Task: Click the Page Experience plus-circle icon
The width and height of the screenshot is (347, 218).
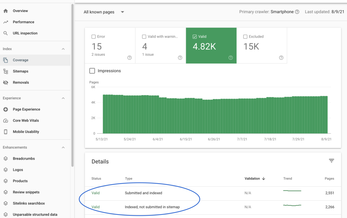Action: 5,109
